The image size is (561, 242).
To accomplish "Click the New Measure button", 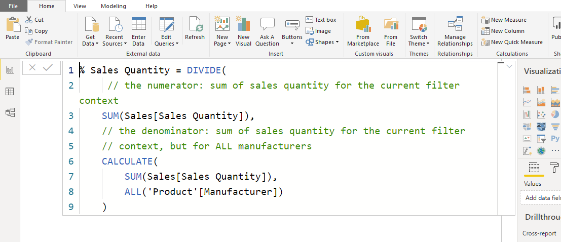I will [504, 20].
